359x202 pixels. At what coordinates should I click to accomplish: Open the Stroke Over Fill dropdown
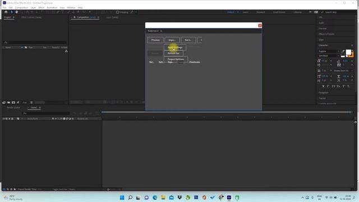pyautogui.click(x=343, y=71)
